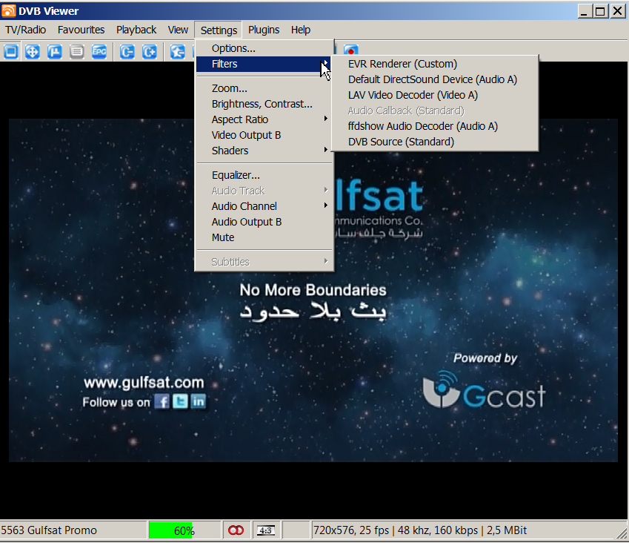Expand the Audio Channel submenu
This screenshot has height=543, width=629.
[244, 206]
